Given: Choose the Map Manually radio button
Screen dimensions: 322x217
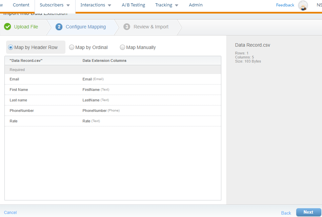Looking at the screenshot, I should (x=122, y=47).
